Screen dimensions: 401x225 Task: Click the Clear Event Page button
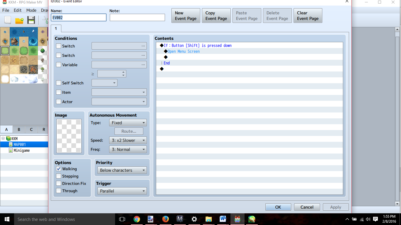pyautogui.click(x=308, y=16)
